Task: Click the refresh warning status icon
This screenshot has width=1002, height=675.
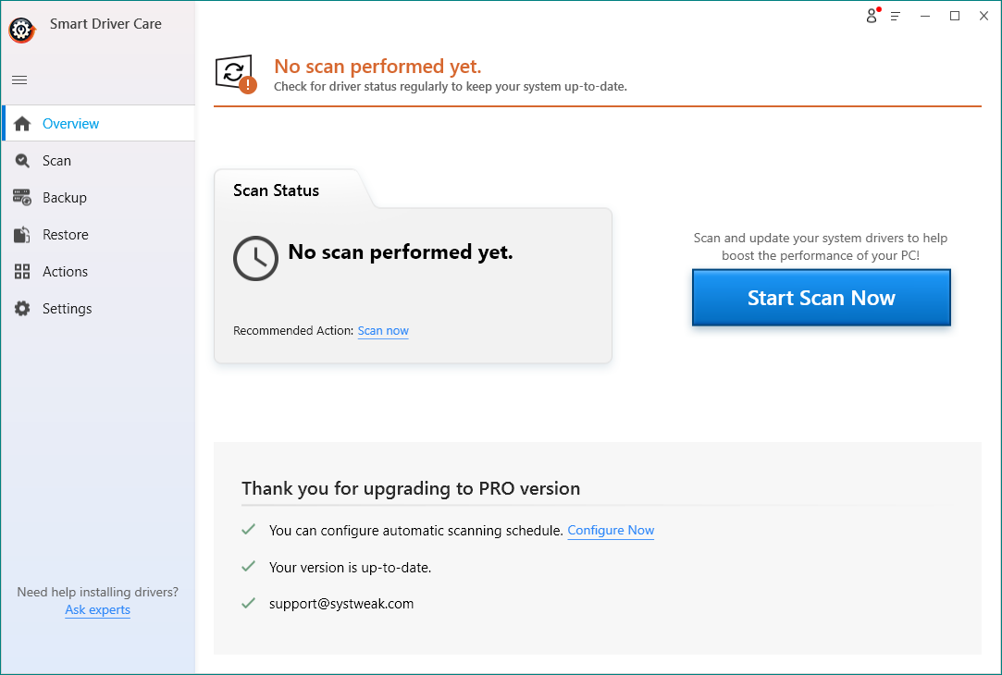Action: pyautogui.click(x=235, y=74)
